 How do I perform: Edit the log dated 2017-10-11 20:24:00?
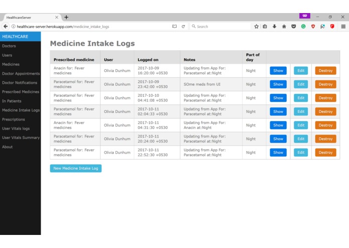coord(301,139)
